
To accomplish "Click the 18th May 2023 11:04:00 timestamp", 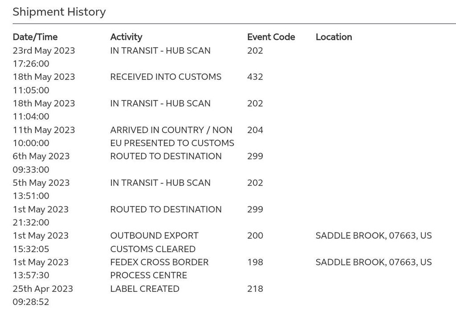I will point(44,110).
